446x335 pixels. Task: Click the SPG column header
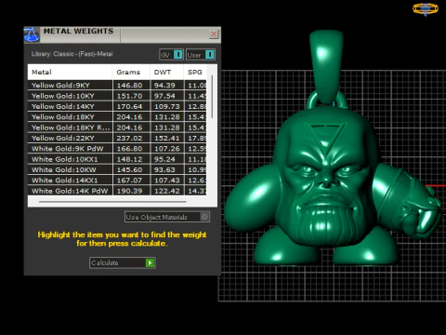[x=195, y=73]
